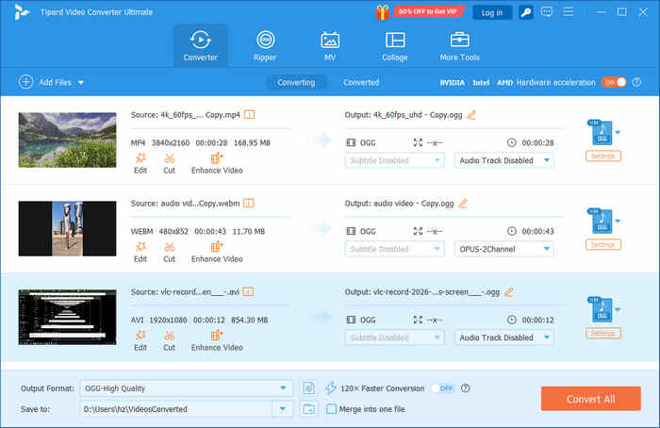Cut the vlc-record AVI file
Screen dimensions: 660x428
pos(169,341)
